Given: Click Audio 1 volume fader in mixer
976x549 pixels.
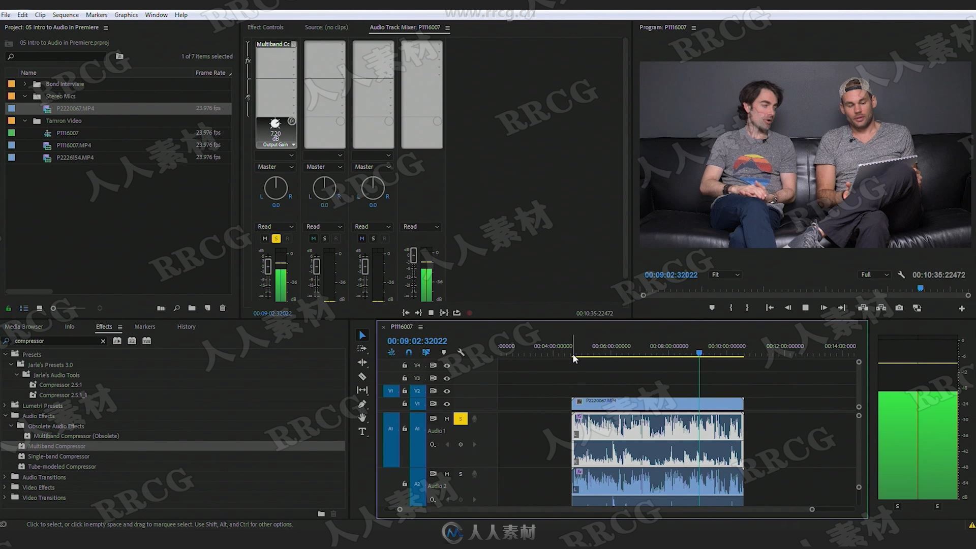Looking at the screenshot, I should tap(267, 266).
